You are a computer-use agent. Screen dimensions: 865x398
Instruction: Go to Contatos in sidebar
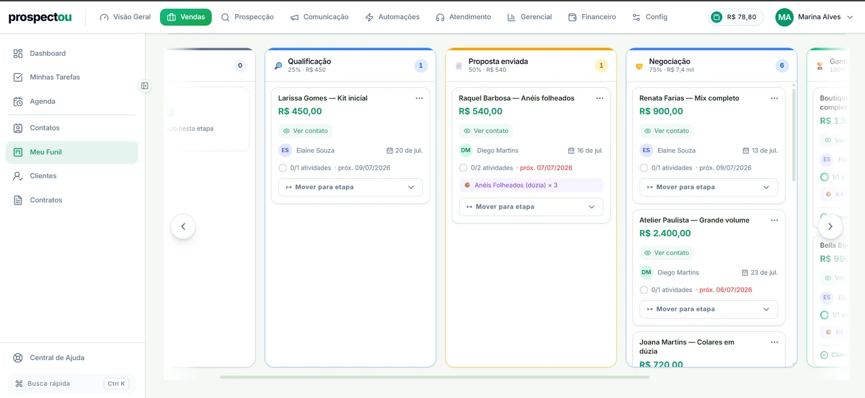pos(72,128)
